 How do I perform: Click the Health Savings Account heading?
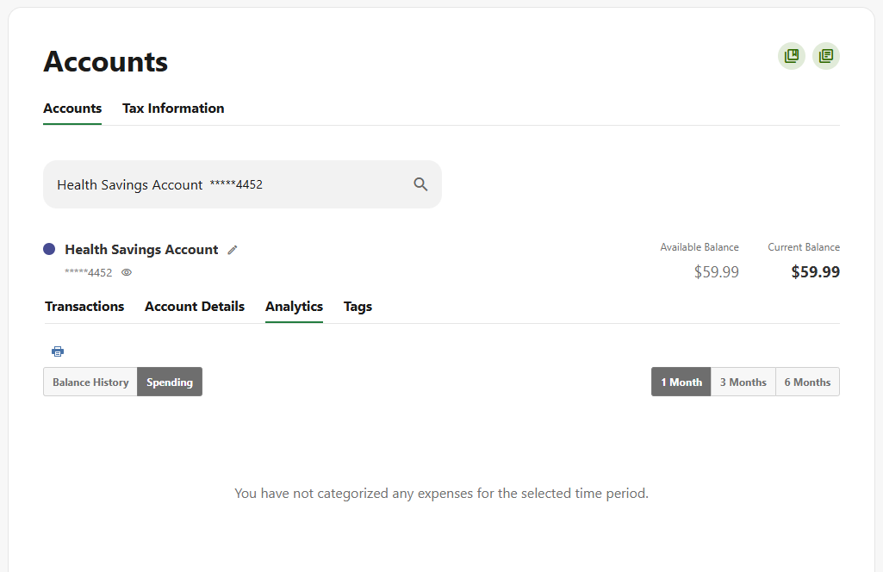pos(141,250)
